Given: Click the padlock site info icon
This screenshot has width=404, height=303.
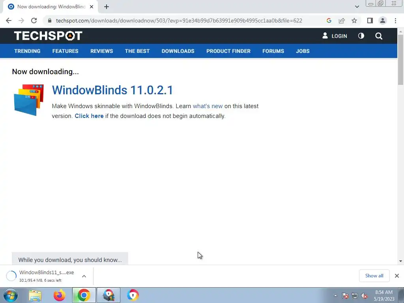Looking at the screenshot, I should coord(49,21).
